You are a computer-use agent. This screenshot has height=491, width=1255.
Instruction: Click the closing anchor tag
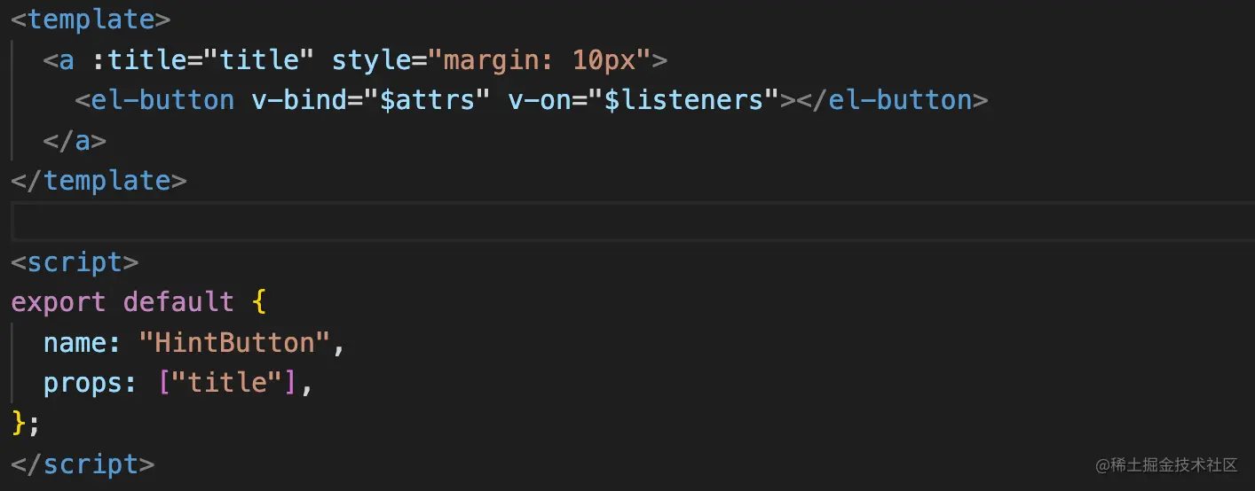coord(75,141)
